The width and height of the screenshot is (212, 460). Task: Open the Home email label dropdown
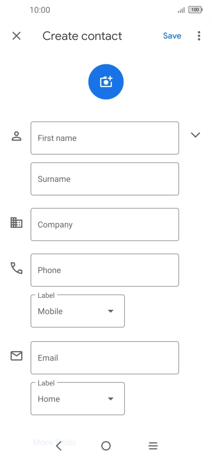click(78, 399)
